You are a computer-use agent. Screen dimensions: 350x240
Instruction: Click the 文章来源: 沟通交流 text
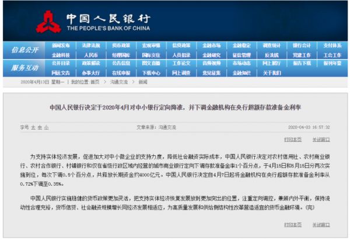click(x=156, y=127)
